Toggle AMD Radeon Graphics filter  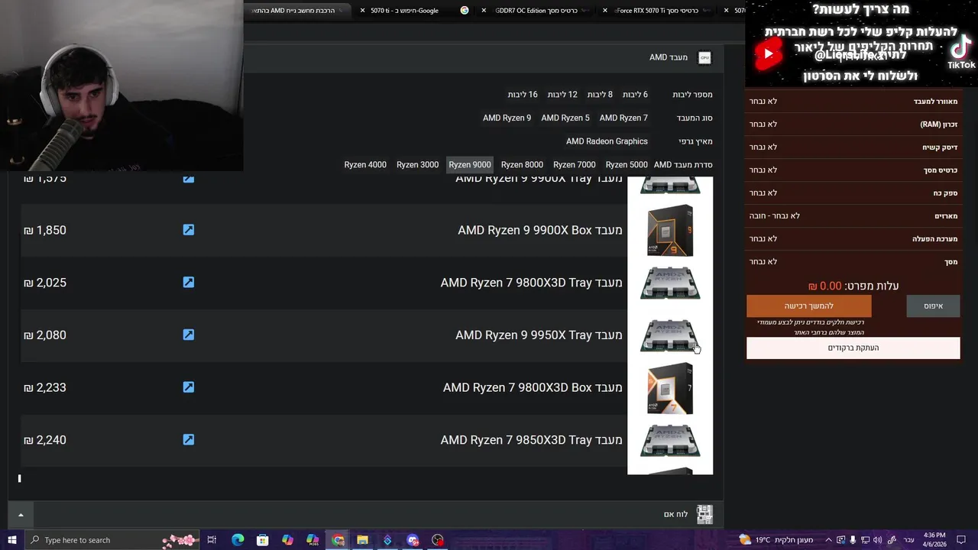point(607,141)
